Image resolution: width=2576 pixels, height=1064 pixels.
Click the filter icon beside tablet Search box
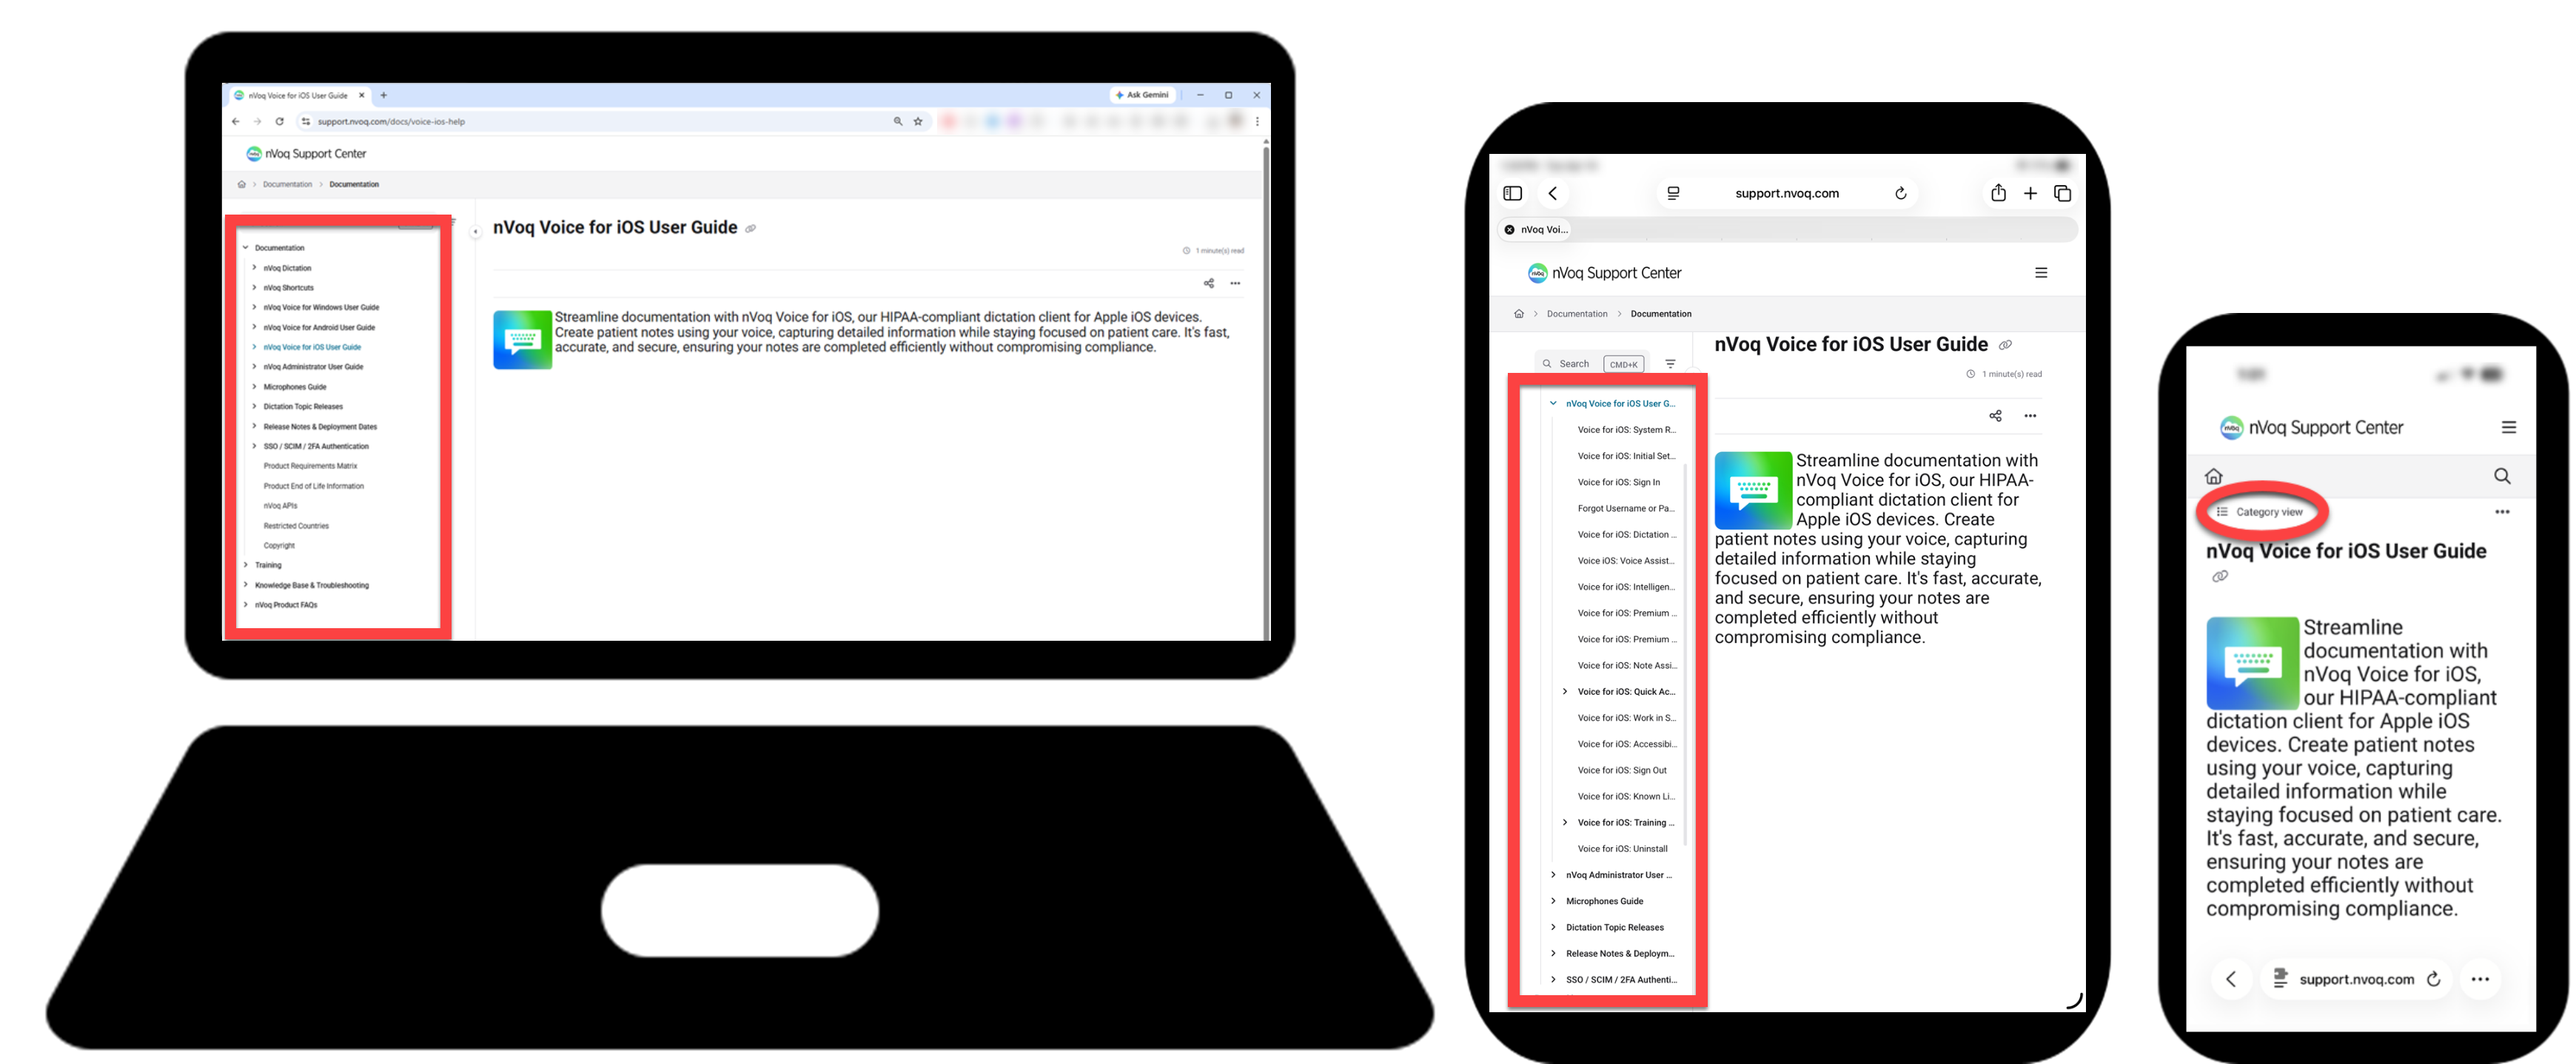1670,364
